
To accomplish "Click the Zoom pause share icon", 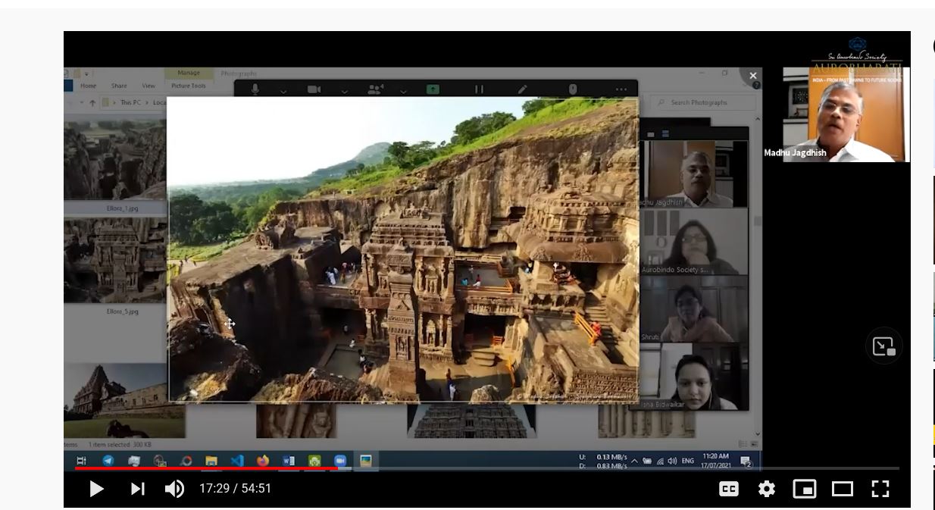I will pyautogui.click(x=479, y=89).
